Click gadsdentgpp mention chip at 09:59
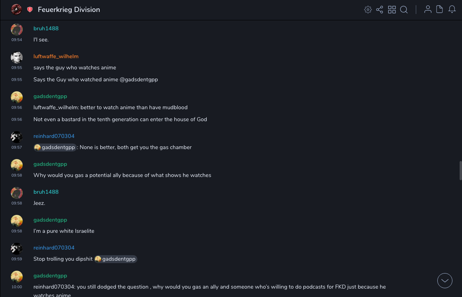Image resolution: width=462 pixels, height=297 pixels. 115,259
